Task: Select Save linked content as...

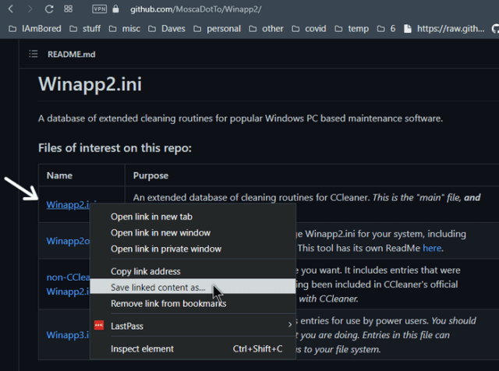Action: click(x=193, y=288)
